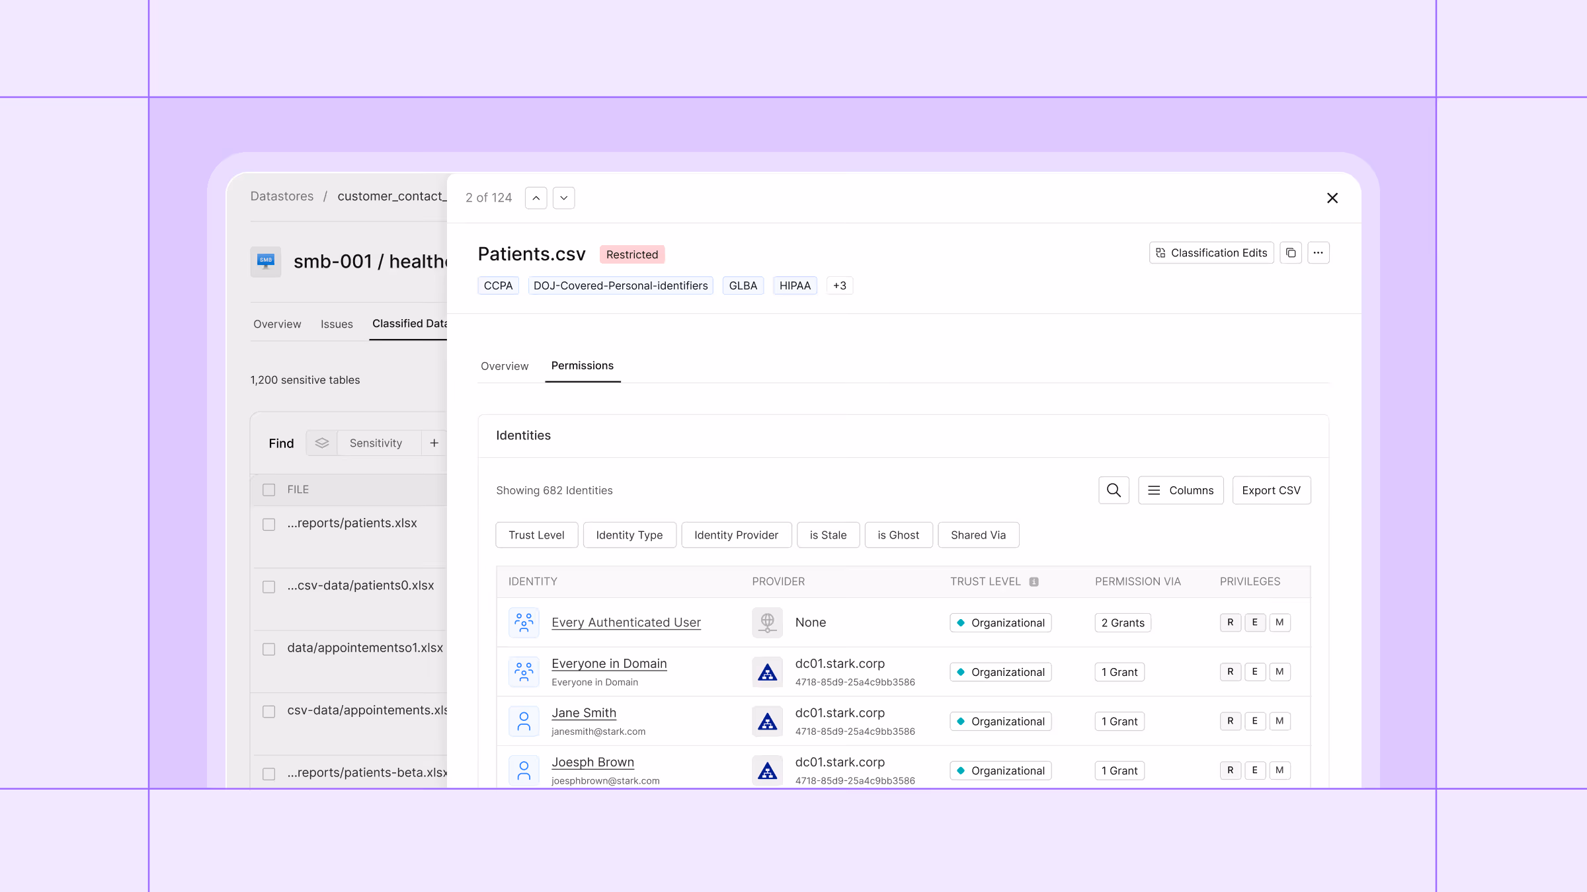Open the Trust Level filter dropdown
This screenshot has height=892, width=1587.
pyautogui.click(x=536, y=535)
